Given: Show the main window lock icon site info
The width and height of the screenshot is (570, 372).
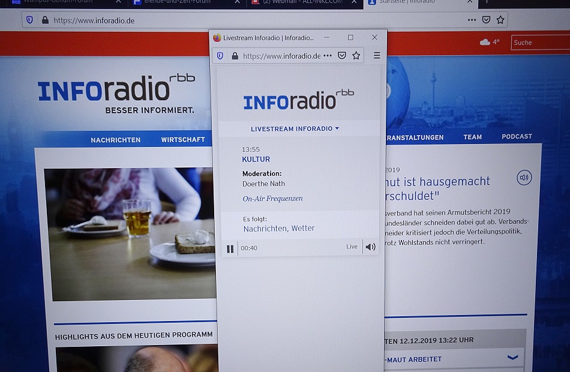Looking at the screenshot, I should 45,20.
